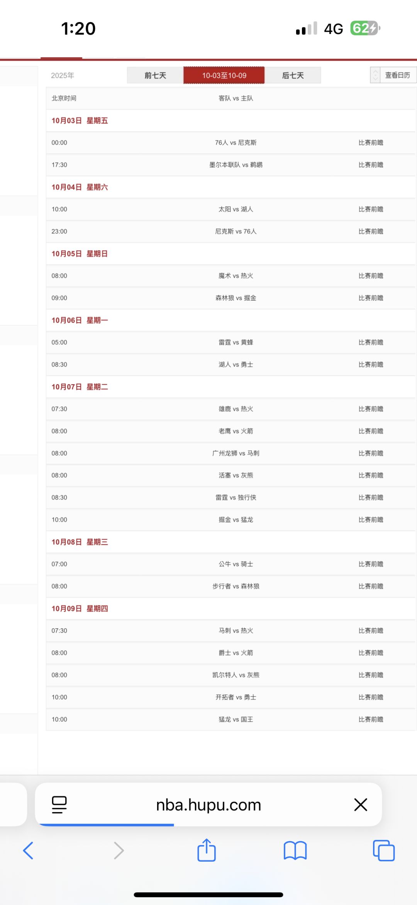Screen dimensions: 417x905
Task: Open the Safari share sheet
Action: tap(207, 850)
